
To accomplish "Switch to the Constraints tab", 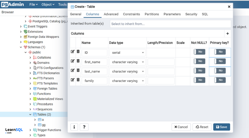I will pos(131,14).
